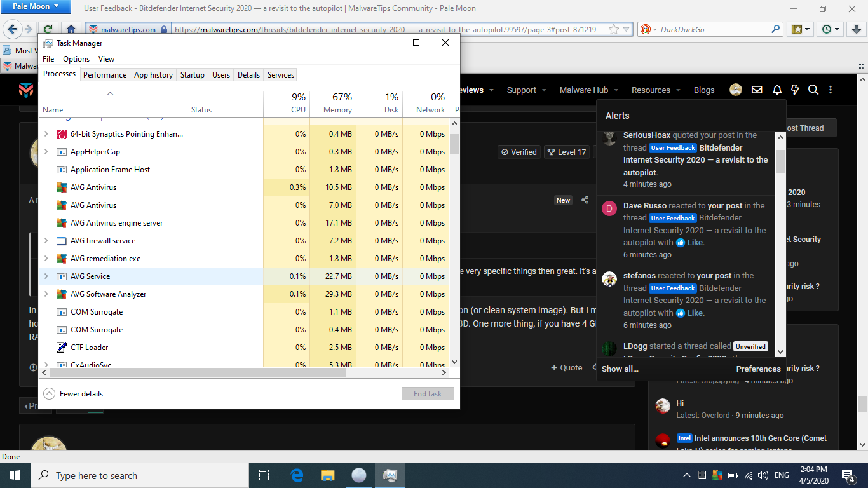Click the Task Manager taskbar icon
The height and width of the screenshot is (488, 868).
(x=390, y=475)
